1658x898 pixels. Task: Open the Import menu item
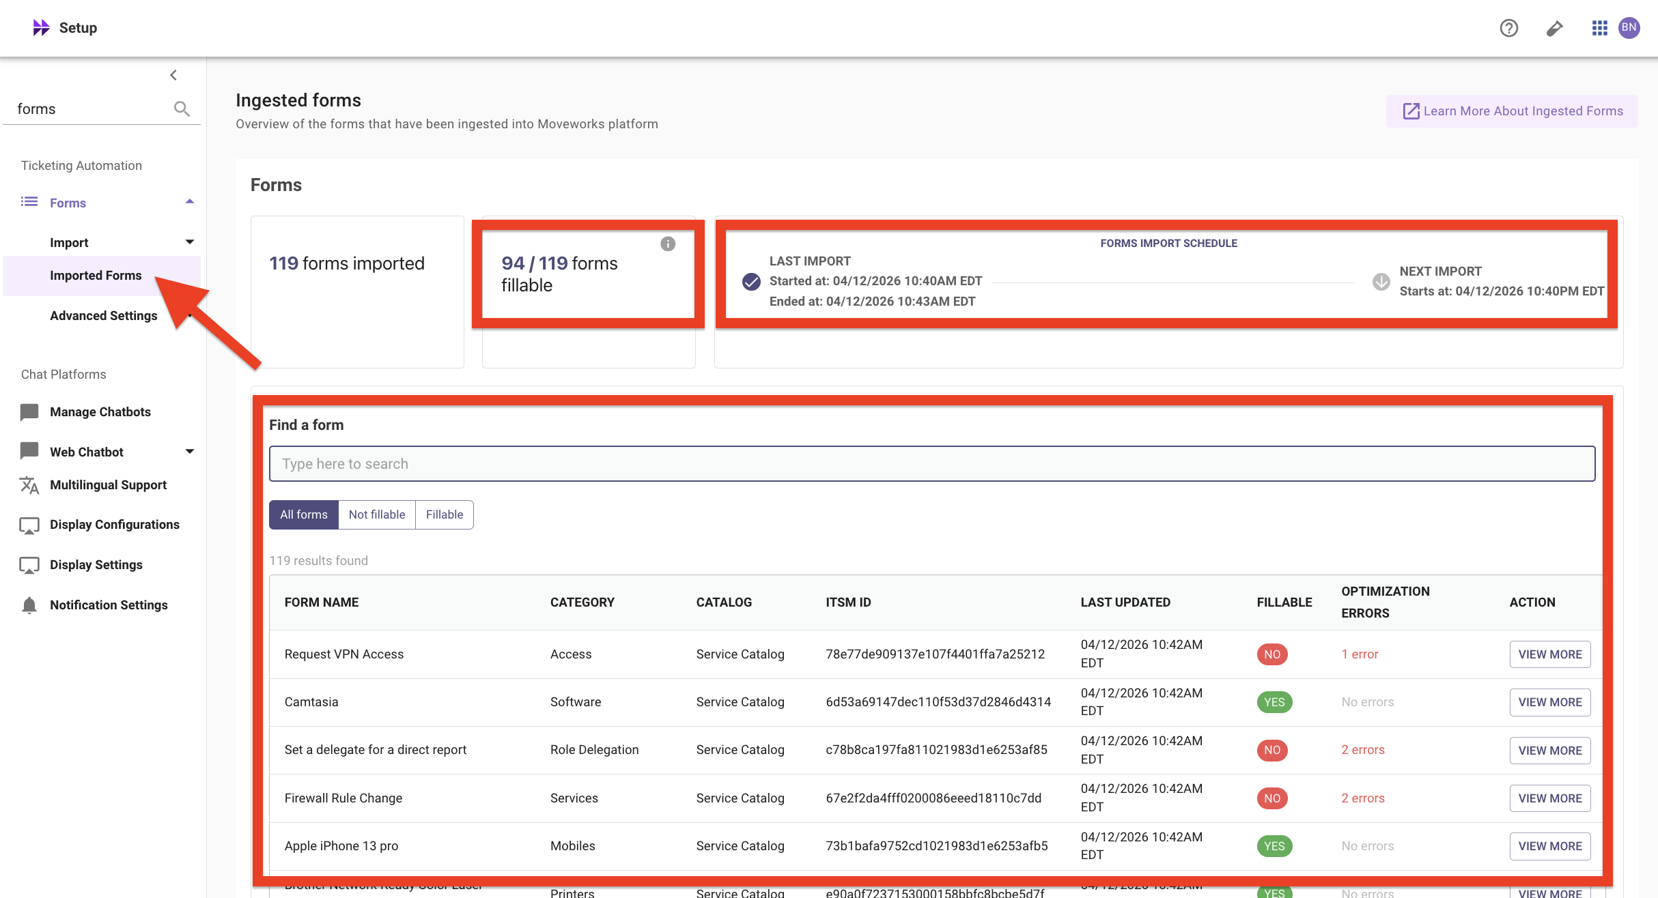(69, 243)
